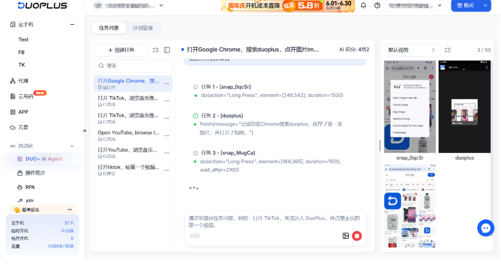Open more options for second 打开 TikTok task
Viewport: 501px width, 264px height.
point(167,118)
